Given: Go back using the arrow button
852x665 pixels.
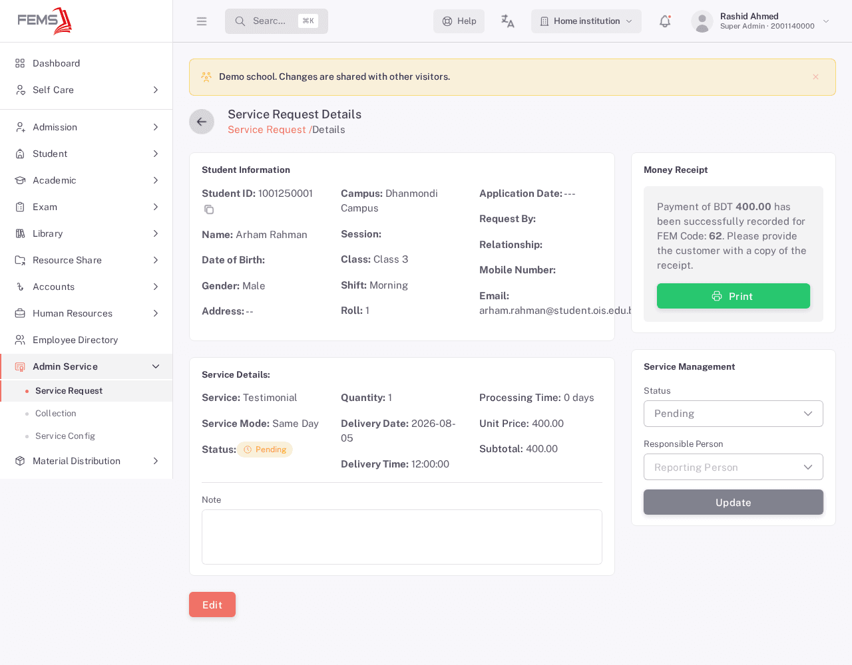Looking at the screenshot, I should coord(202,122).
